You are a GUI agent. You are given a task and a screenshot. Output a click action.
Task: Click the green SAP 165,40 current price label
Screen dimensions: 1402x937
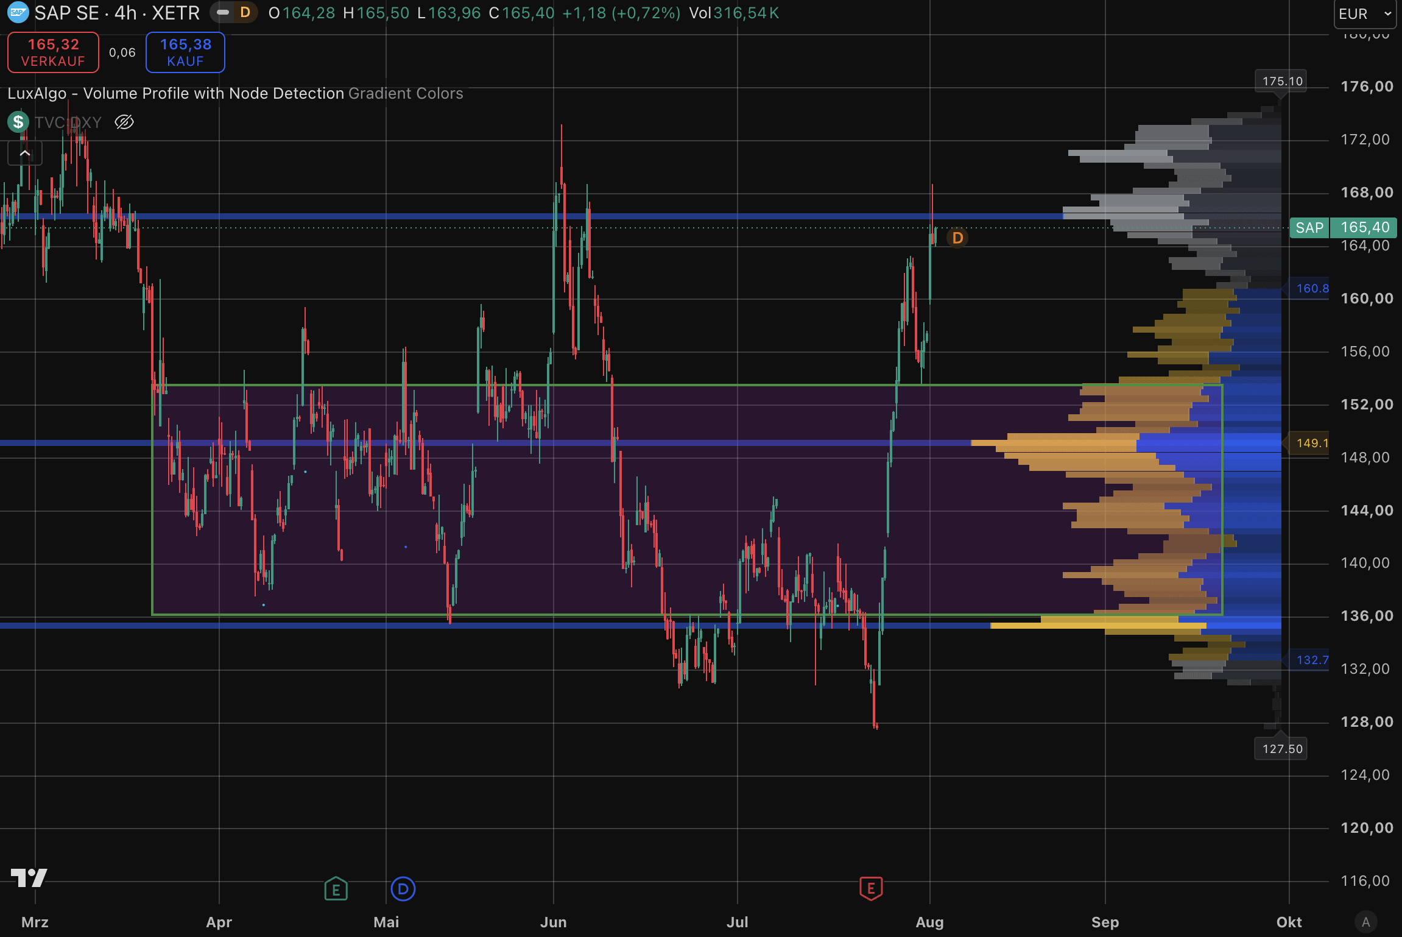coord(1344,228)
